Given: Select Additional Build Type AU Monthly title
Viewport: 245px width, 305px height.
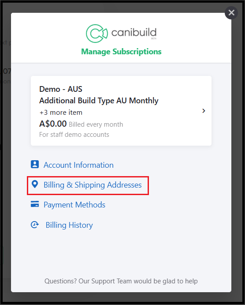Looking at the screenshot, I should point(99,101).
